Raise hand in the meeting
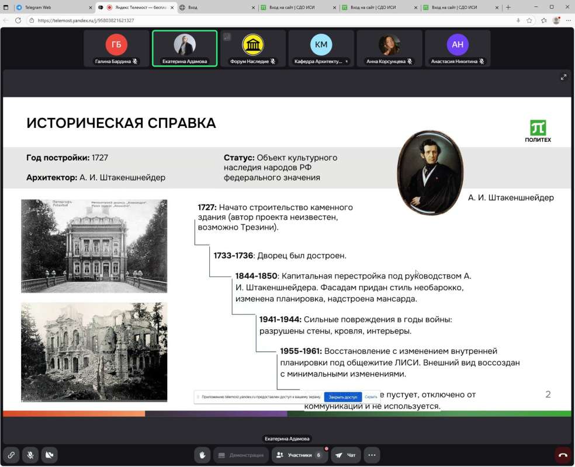 click(x=202, y=455)
